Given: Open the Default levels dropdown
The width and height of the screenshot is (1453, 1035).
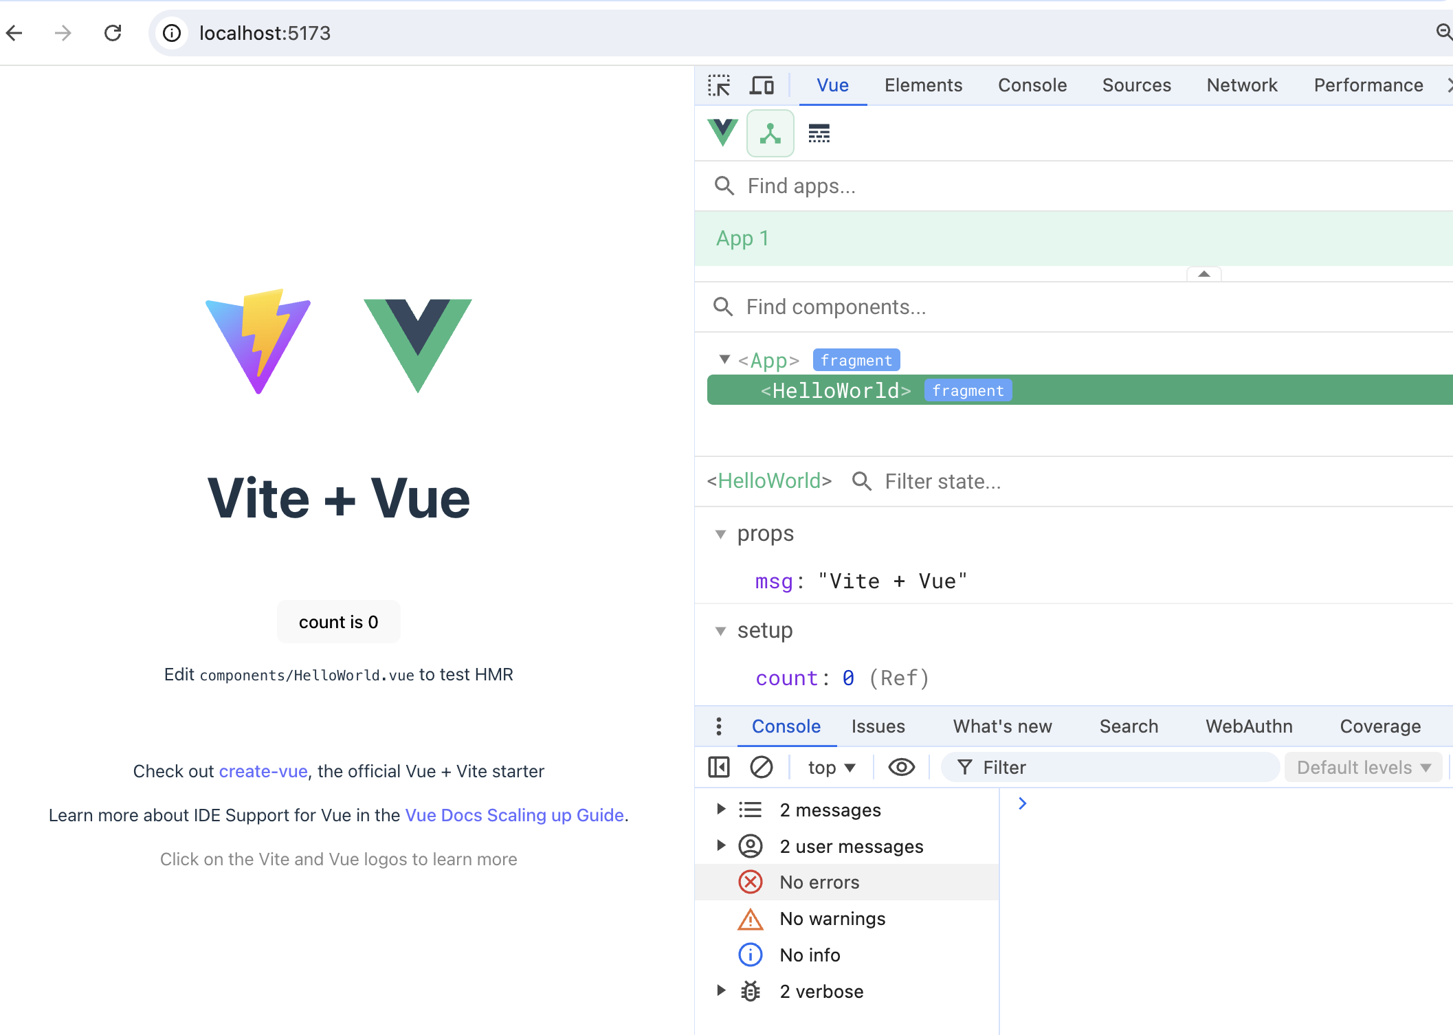Looking at the screenshot, I should click(1363, 767).
